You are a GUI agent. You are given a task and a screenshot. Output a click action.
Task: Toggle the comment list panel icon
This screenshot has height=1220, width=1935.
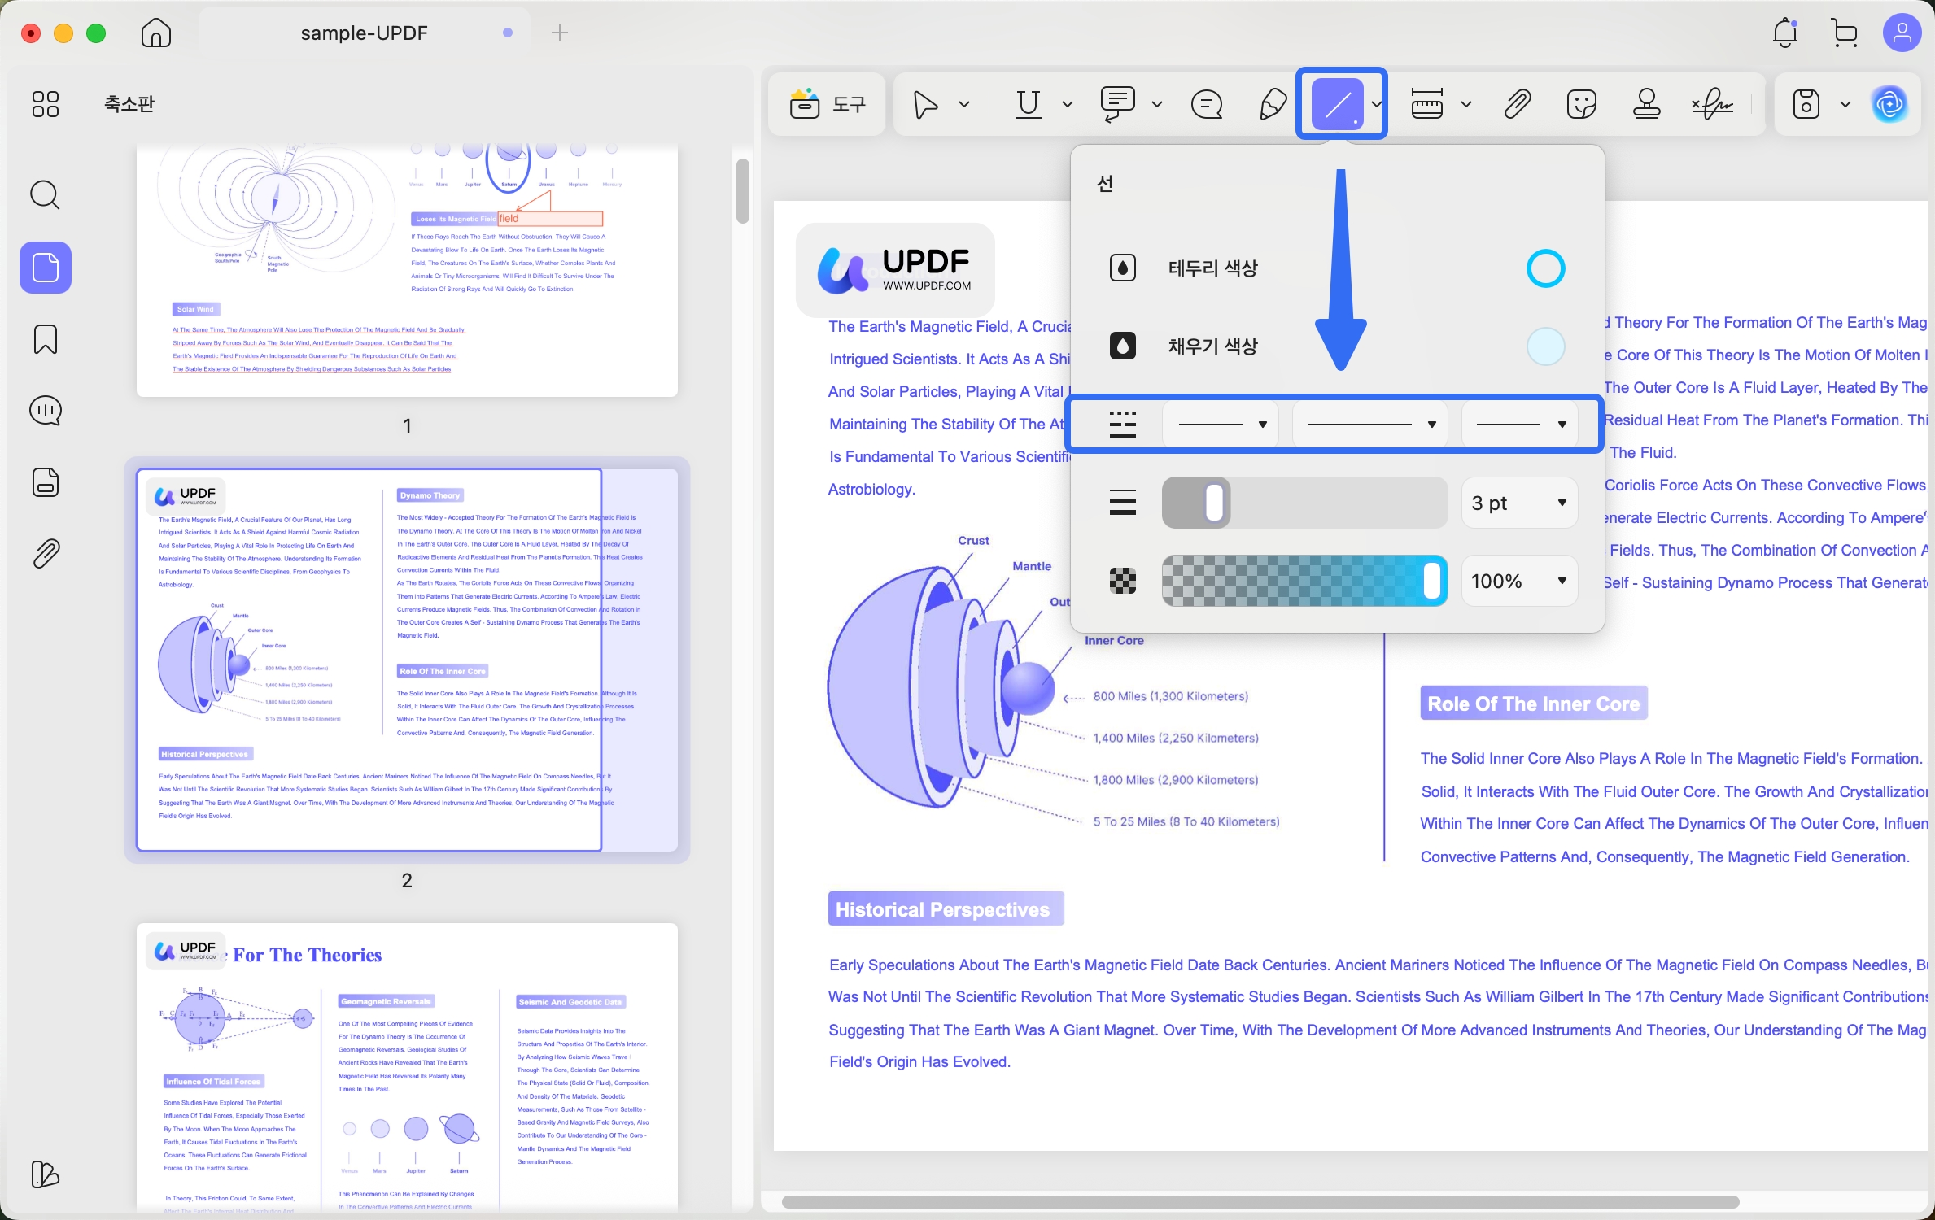tap(45, 411)
